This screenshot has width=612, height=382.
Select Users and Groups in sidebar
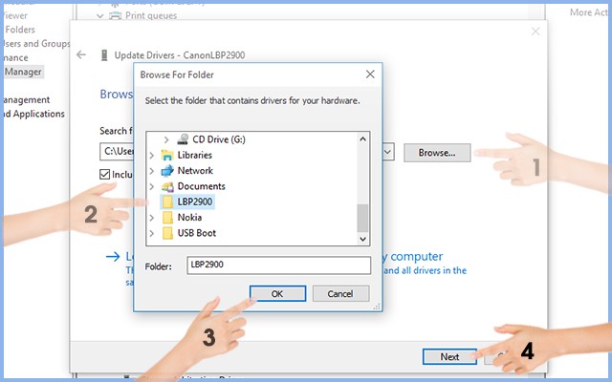tap(37, 44)
